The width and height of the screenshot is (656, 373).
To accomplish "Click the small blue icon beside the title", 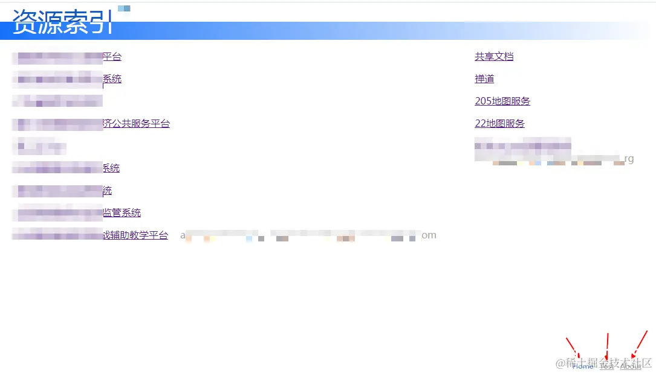I will [124, 9].
